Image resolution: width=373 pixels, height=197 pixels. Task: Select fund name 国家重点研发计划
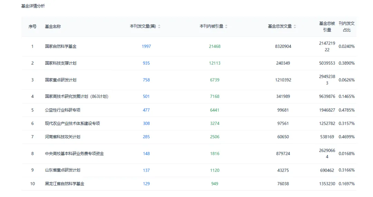61,80
